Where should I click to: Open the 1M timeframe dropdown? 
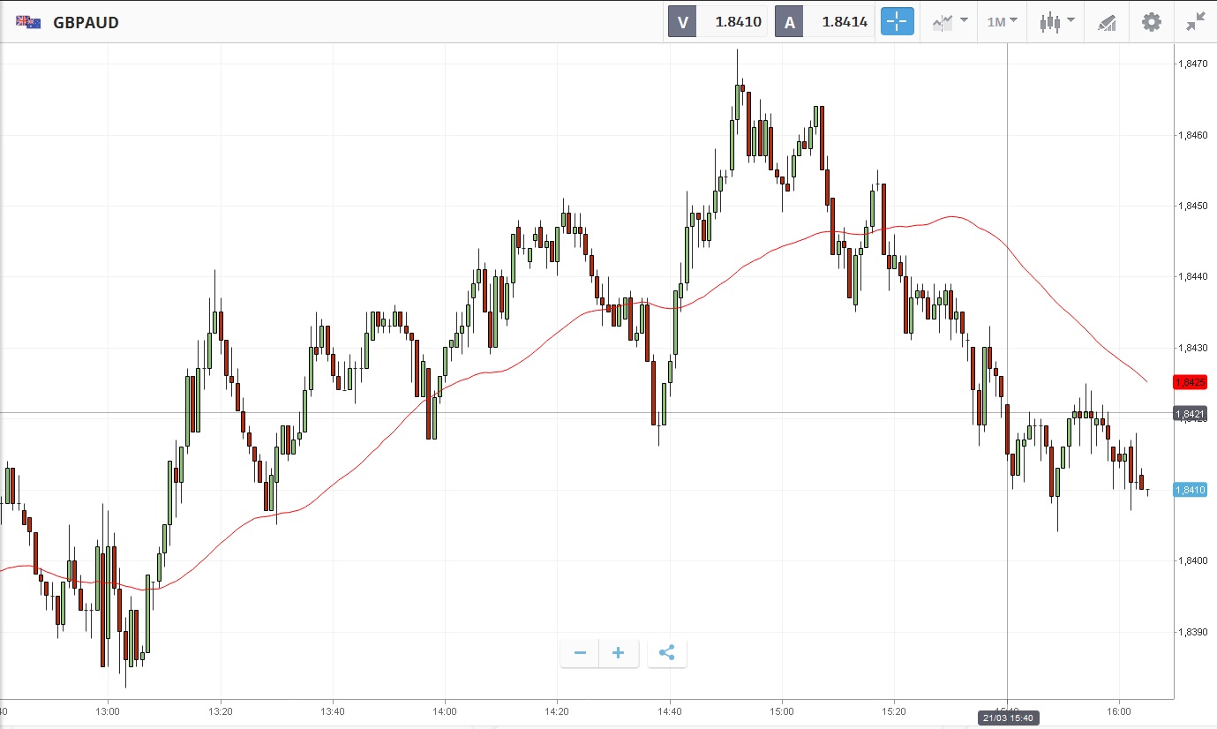pyautogui.click(x=1002, y=22)
